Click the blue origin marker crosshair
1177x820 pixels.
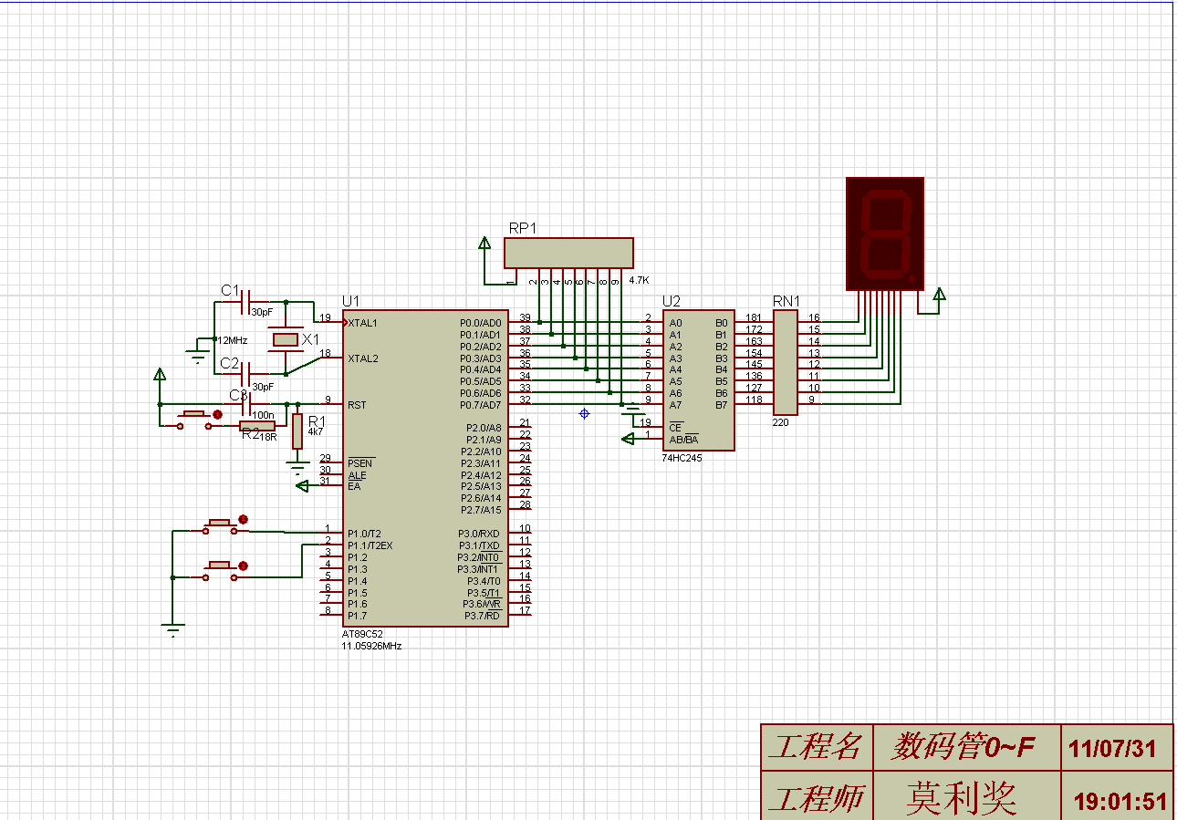coord(585,414)
